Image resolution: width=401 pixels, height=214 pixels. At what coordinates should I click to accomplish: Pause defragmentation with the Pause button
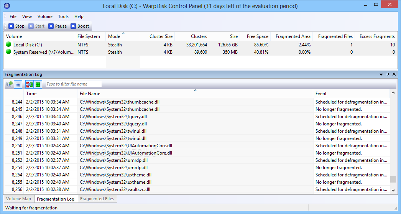58,26
